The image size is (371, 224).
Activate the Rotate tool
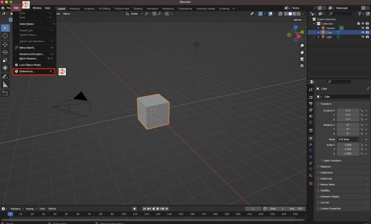tap(5, 52)
